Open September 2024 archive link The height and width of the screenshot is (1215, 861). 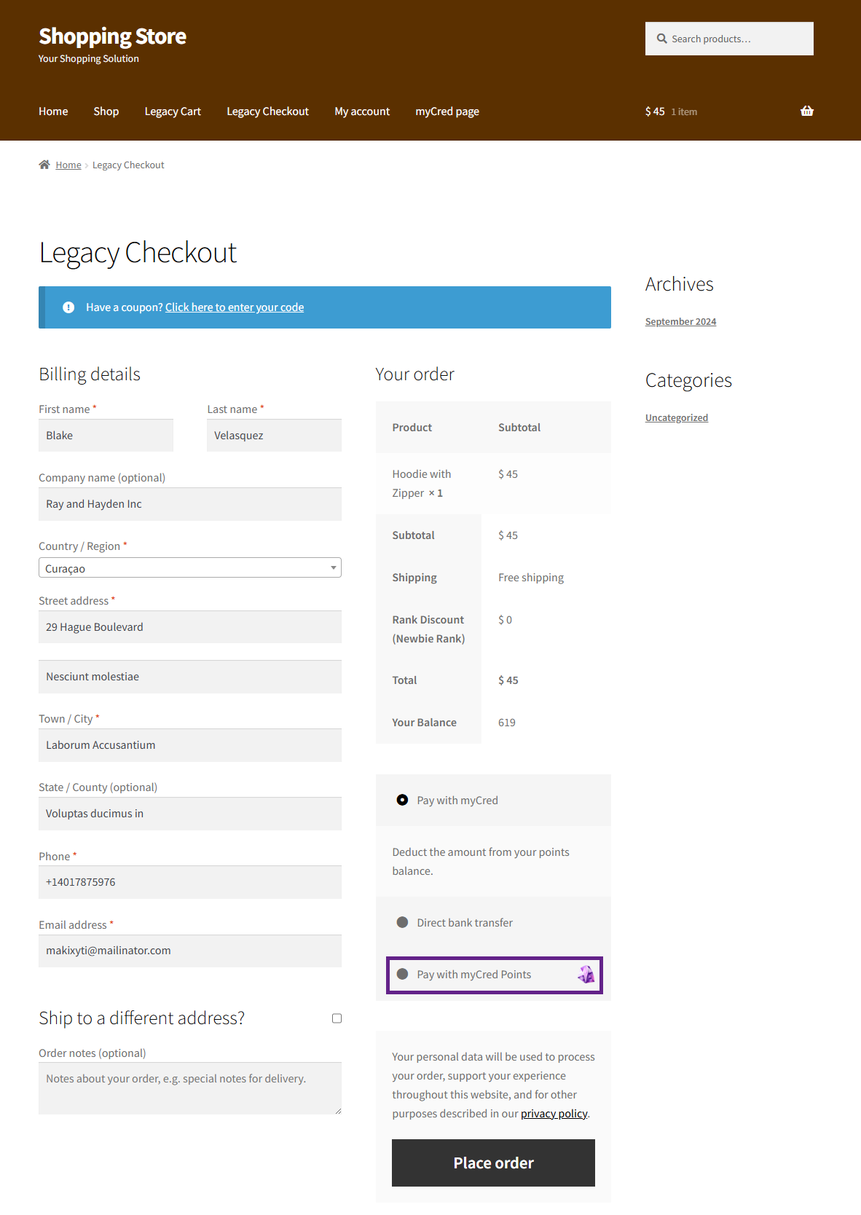680,321
